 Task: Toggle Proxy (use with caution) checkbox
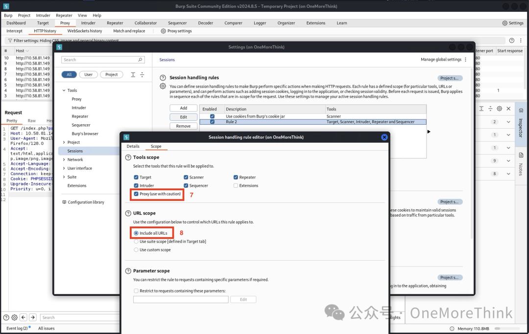pyautogui.click(x=136, y=194)
